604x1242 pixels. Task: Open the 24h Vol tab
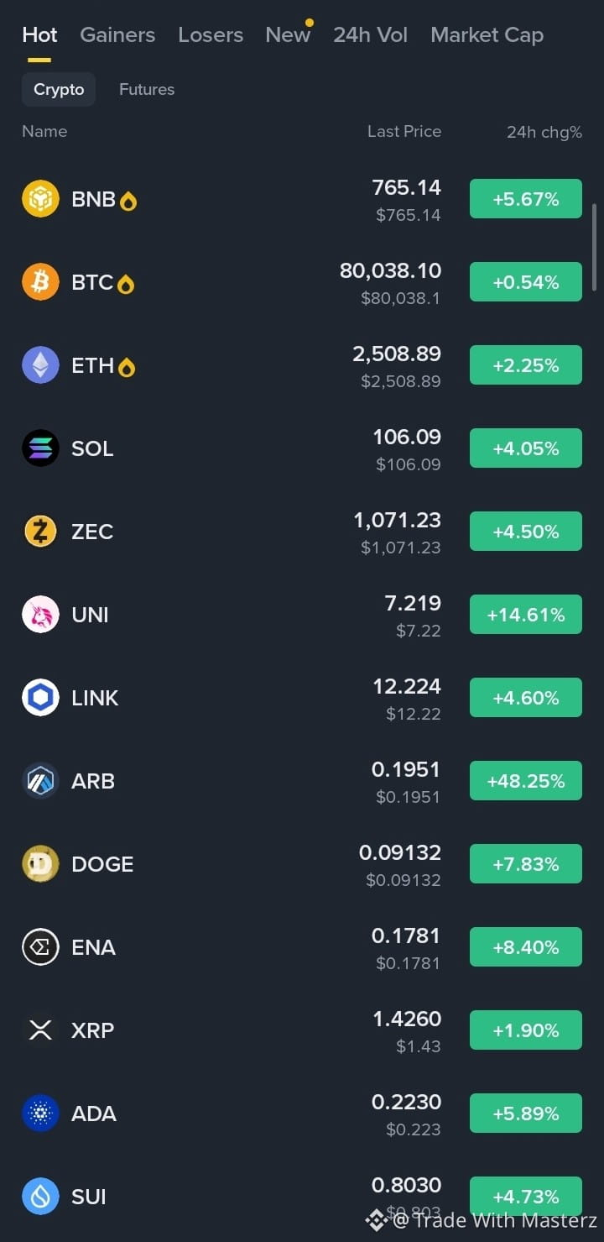370,34
